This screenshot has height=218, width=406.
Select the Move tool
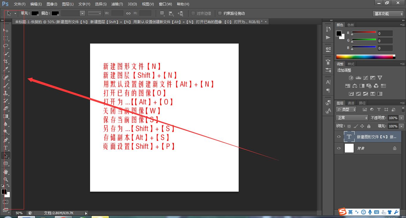coord(6,31)
